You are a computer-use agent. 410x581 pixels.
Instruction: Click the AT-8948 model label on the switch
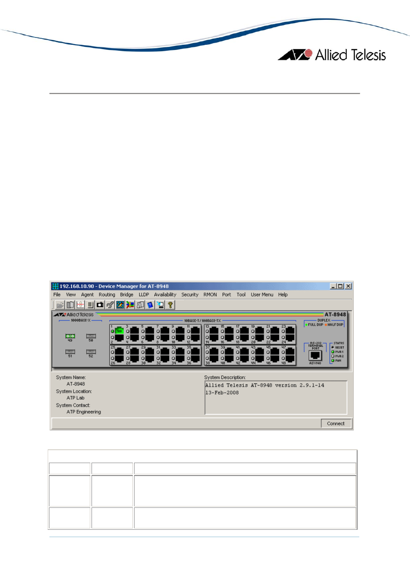coord(335,315)
